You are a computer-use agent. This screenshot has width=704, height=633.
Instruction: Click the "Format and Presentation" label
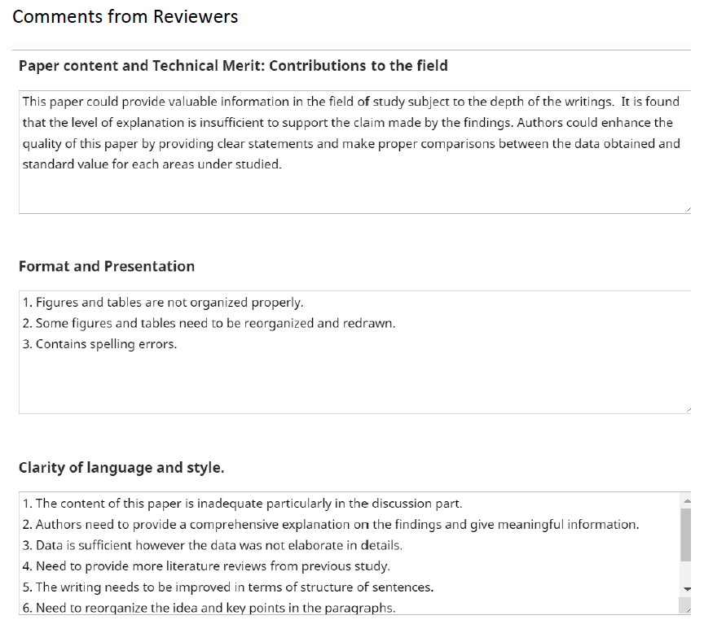pyautogui.click(x=107, y=266)
